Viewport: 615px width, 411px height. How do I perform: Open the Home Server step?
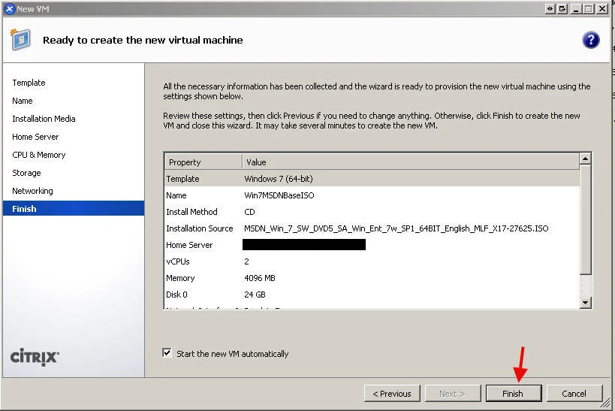[35, 137]
